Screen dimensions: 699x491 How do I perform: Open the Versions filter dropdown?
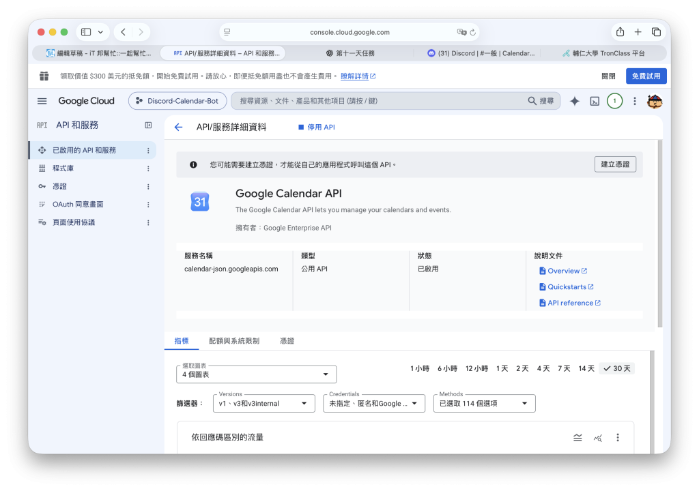pyautogui.click(x=264, y=403)
